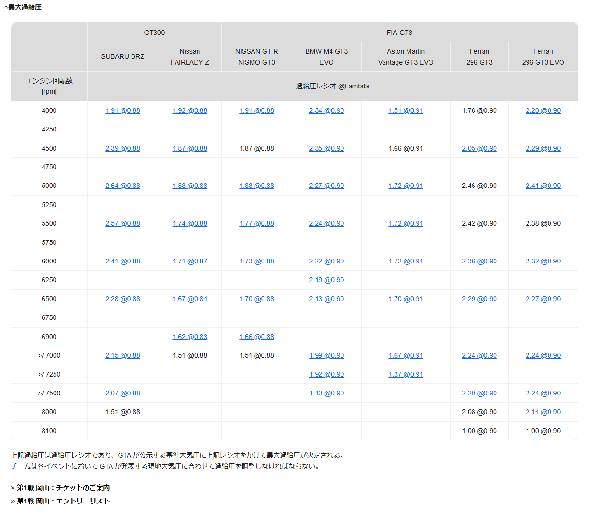Click Fairlady Z 1.71 @0.87 link
The image size is (594, 514).
click(x=190, y=261)
